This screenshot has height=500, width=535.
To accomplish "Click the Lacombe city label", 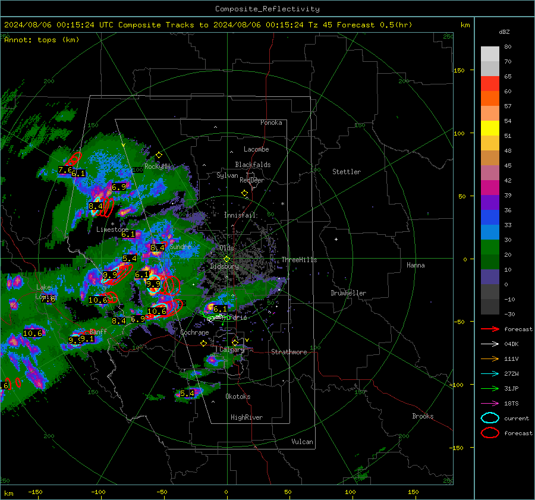I will click(x=256, y=149).
